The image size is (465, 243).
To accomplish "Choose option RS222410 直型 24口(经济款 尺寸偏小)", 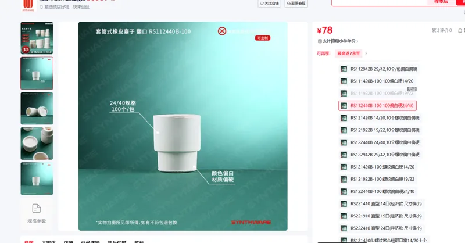I will pos(381,228).
